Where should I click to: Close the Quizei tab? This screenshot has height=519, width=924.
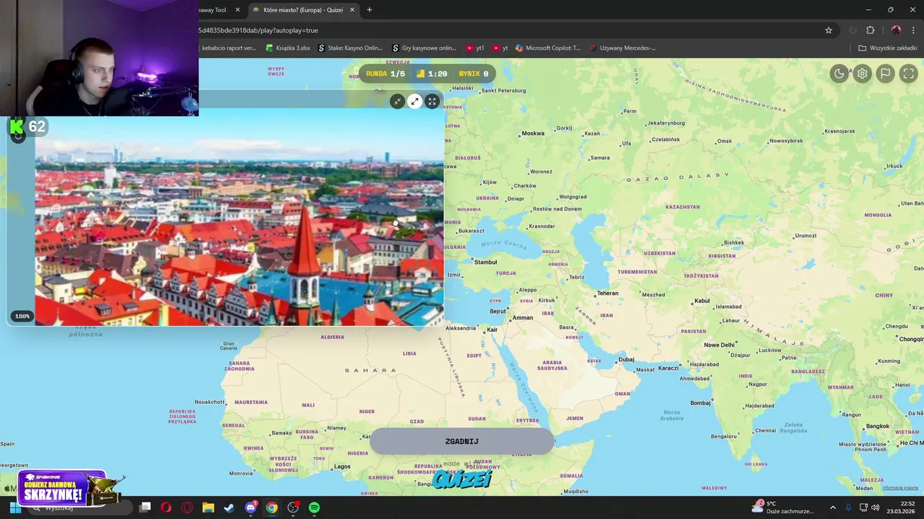[x=352, y=10]
